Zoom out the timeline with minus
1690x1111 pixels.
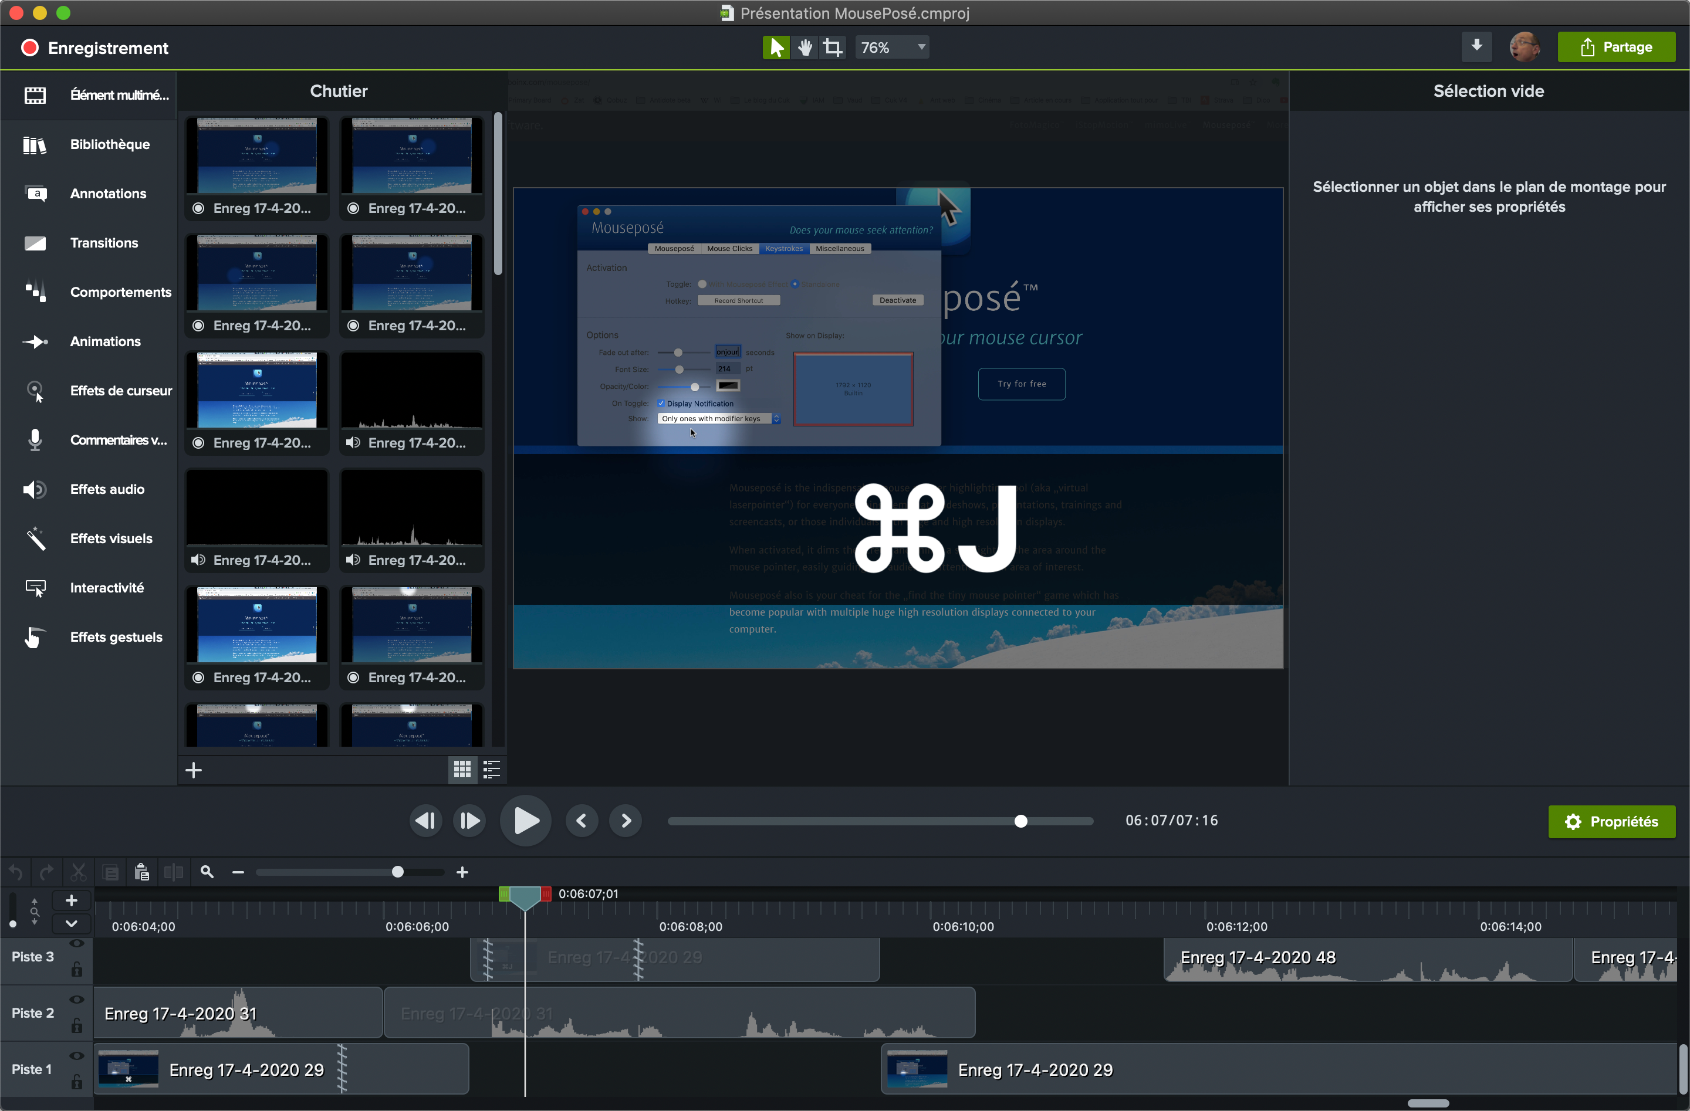[238, 872]
